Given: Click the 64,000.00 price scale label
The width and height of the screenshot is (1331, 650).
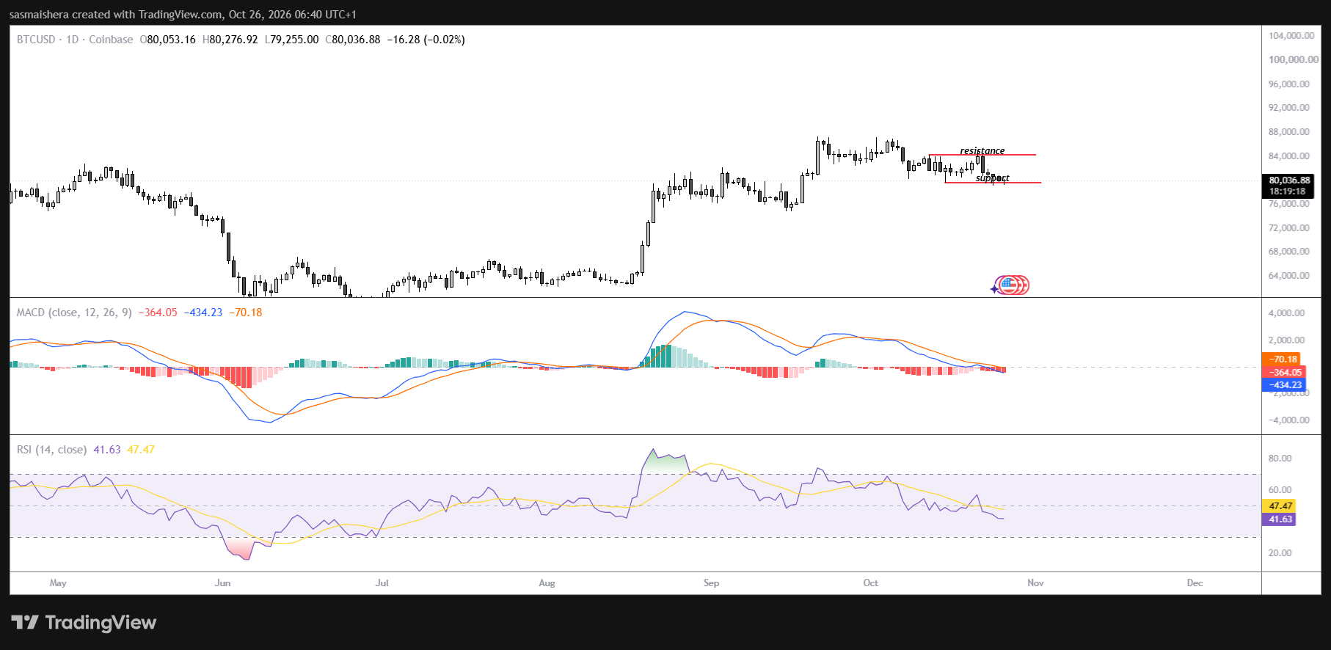Looking at the screenshot, I should [1289, 276].
